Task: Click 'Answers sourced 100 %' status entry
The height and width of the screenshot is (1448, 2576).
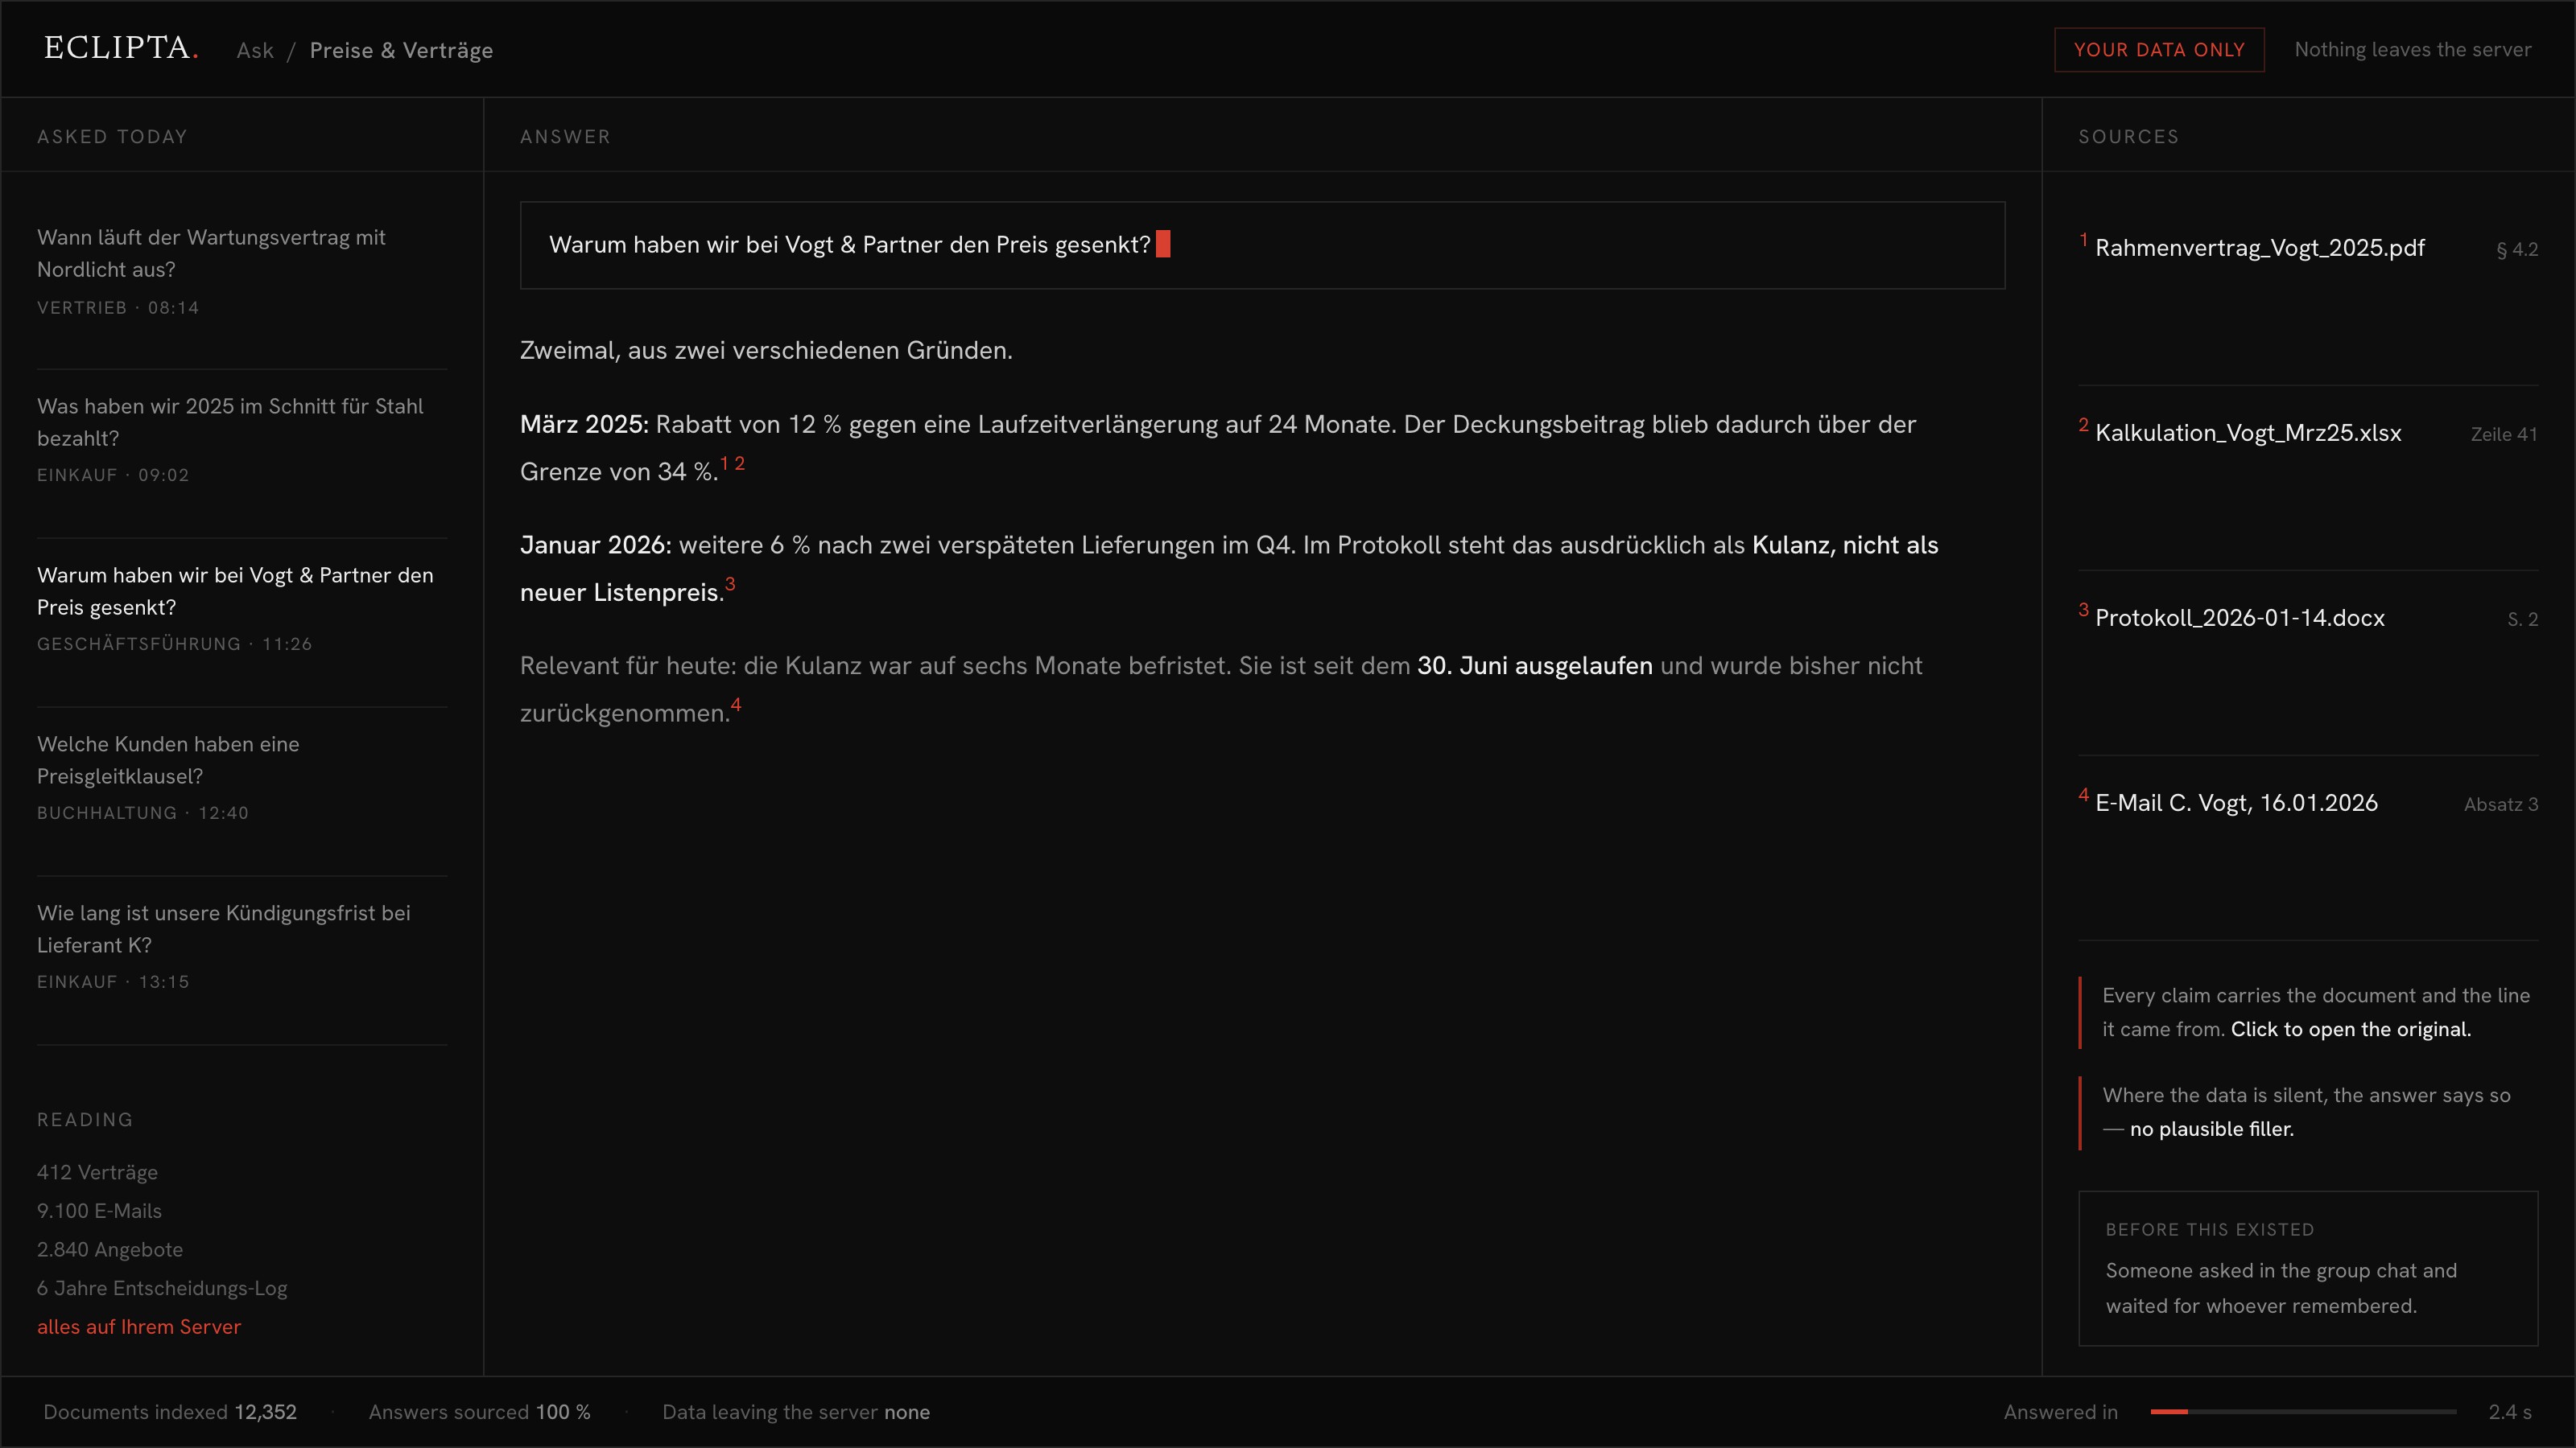Action: point(479,1412)
